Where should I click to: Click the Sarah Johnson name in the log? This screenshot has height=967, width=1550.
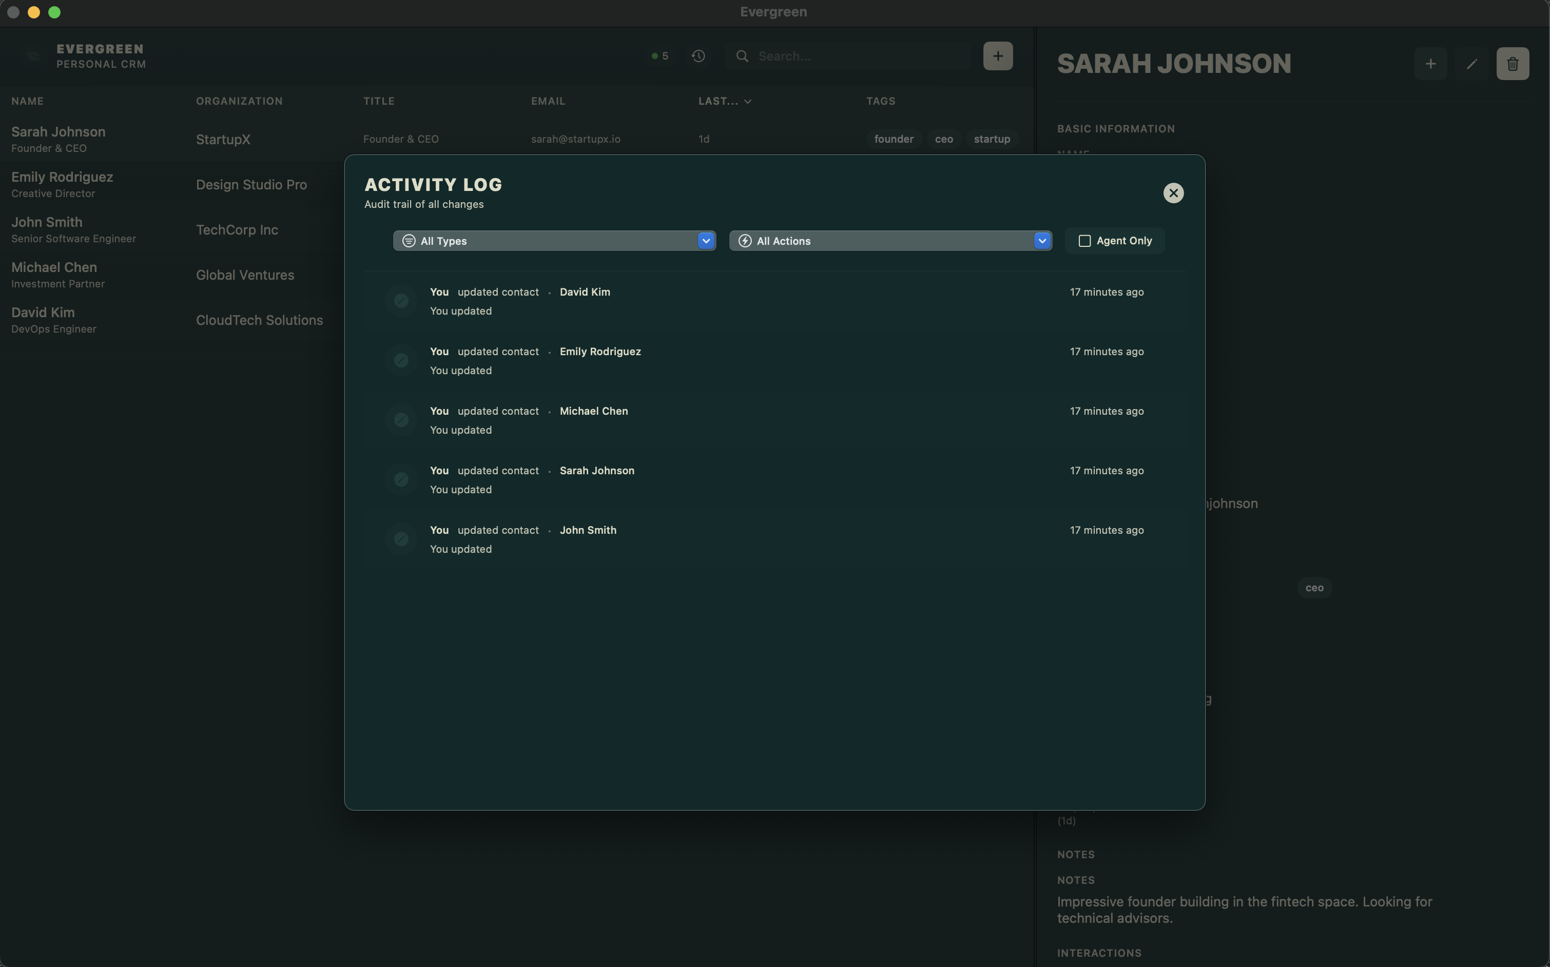tap(596, 471)
